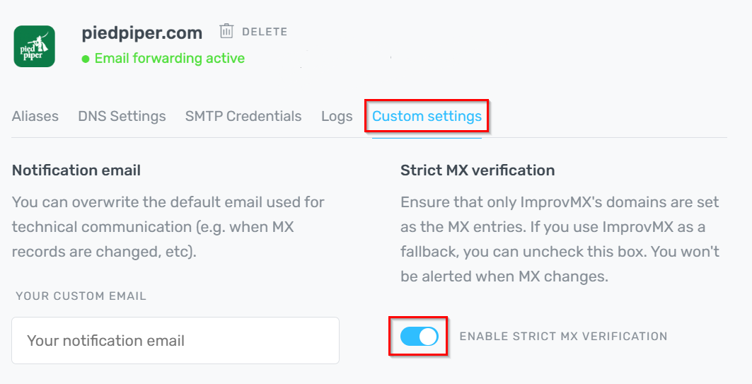Click the strict MX description paragraph

(x=559, y=240)
